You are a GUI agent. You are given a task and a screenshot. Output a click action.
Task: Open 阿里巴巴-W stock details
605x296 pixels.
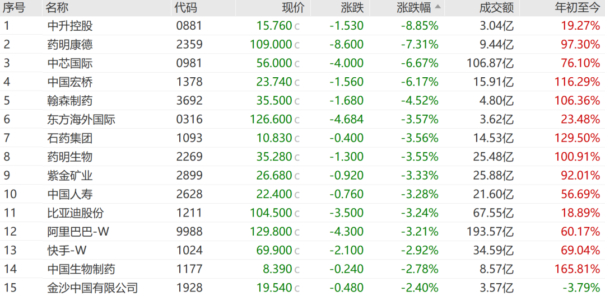tap(302, 232)
